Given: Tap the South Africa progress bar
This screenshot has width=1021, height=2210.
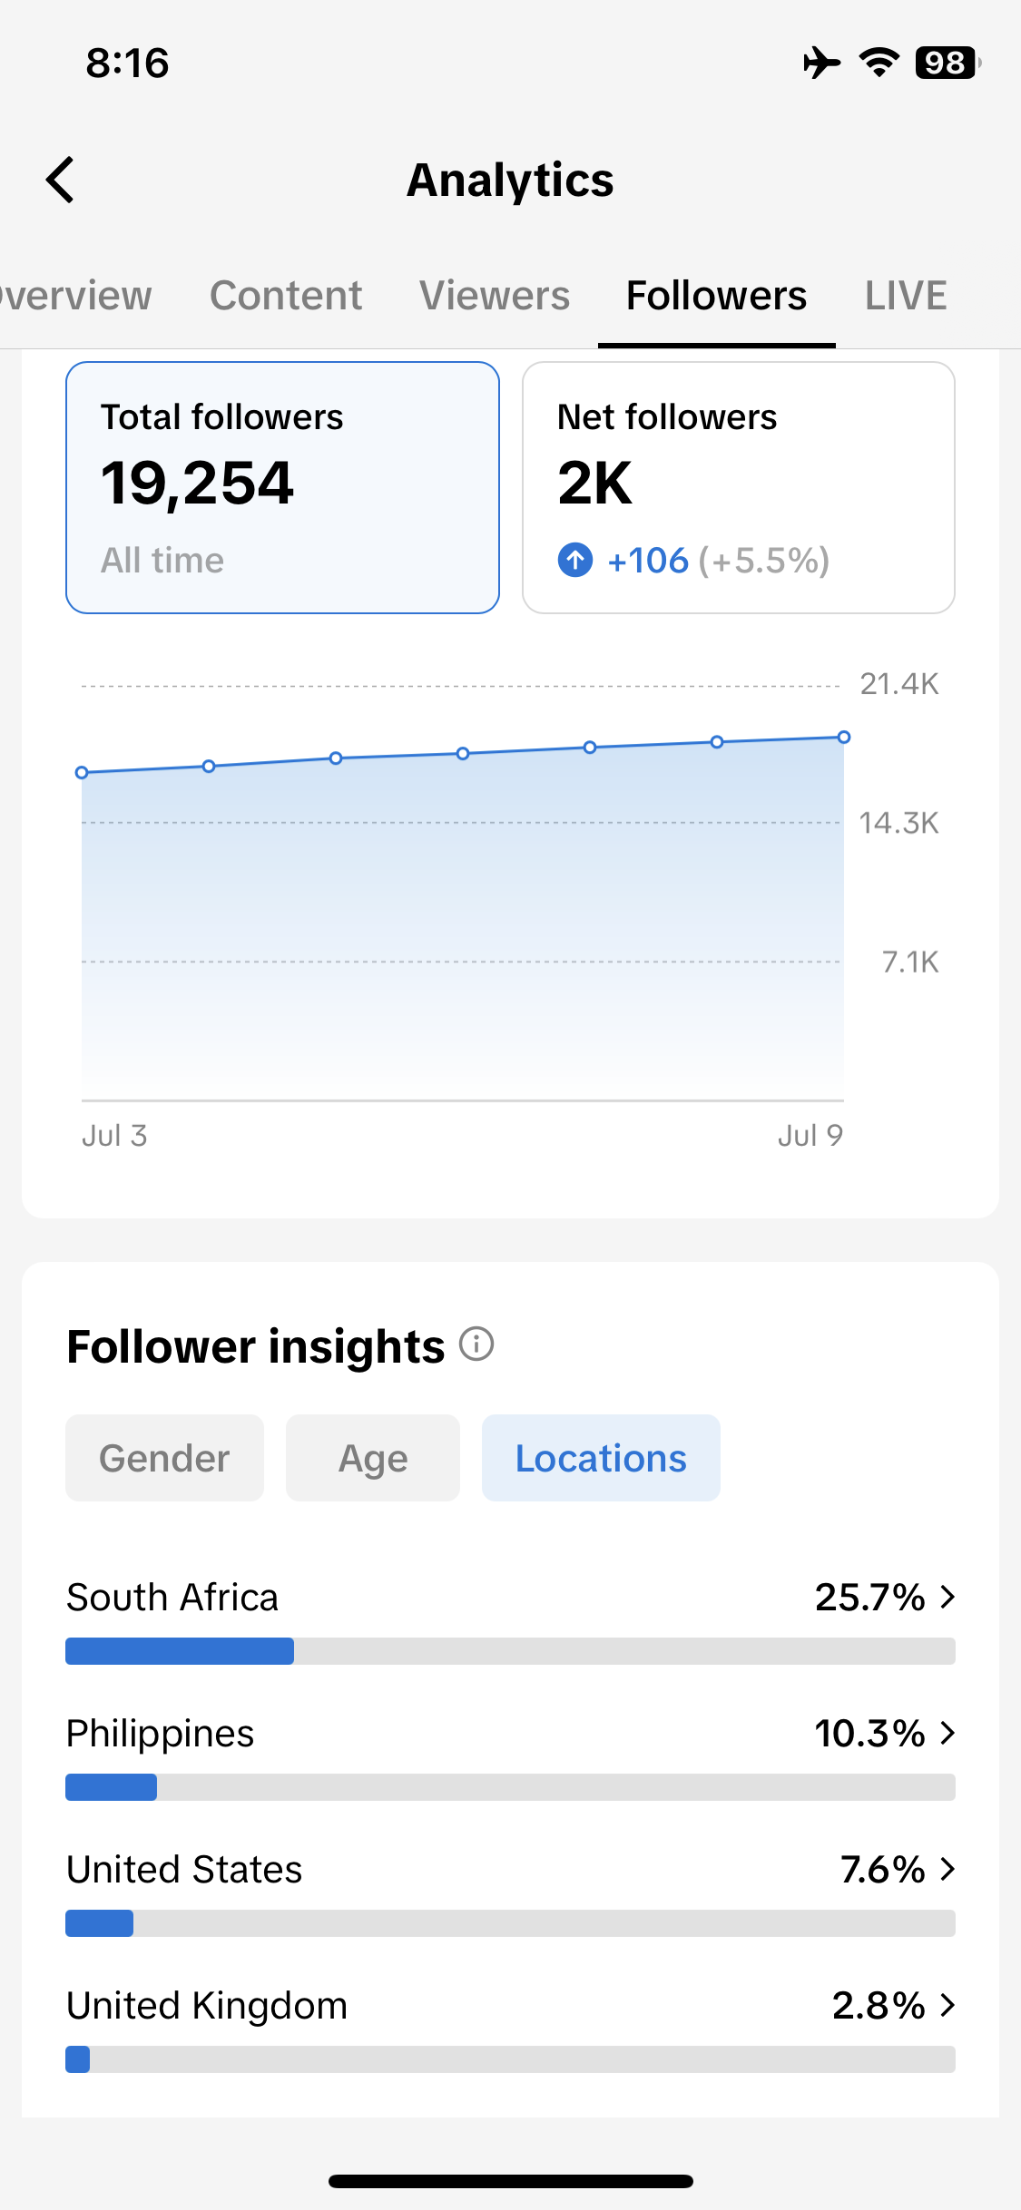Looking at the screenshot, I should pyautogui.click(x=510, y=1651).
